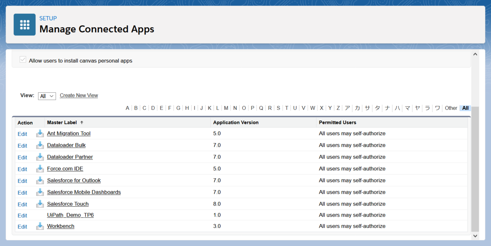Open Force.com IDE master label
The height and width of the screenshot is (246, 491).
[x=65, y=169]
